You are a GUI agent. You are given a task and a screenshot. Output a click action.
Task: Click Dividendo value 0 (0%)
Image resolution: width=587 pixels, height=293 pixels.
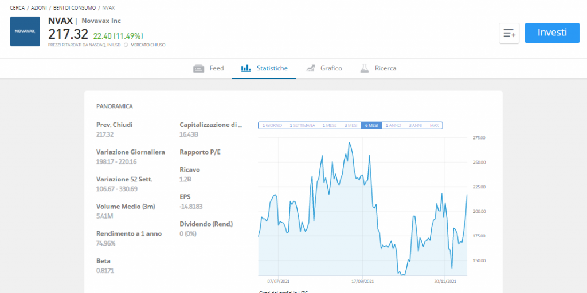pyautogui.click(x=188, y=233)
